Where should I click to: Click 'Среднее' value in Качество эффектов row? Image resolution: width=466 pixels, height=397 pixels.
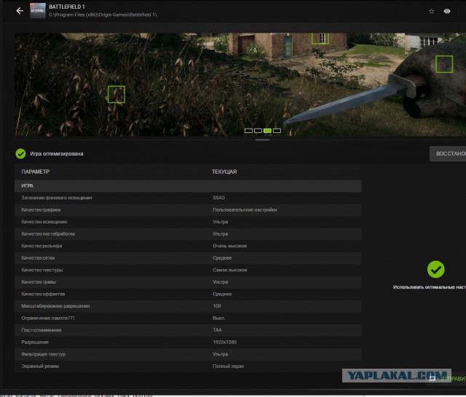click(x=222, y=294)
